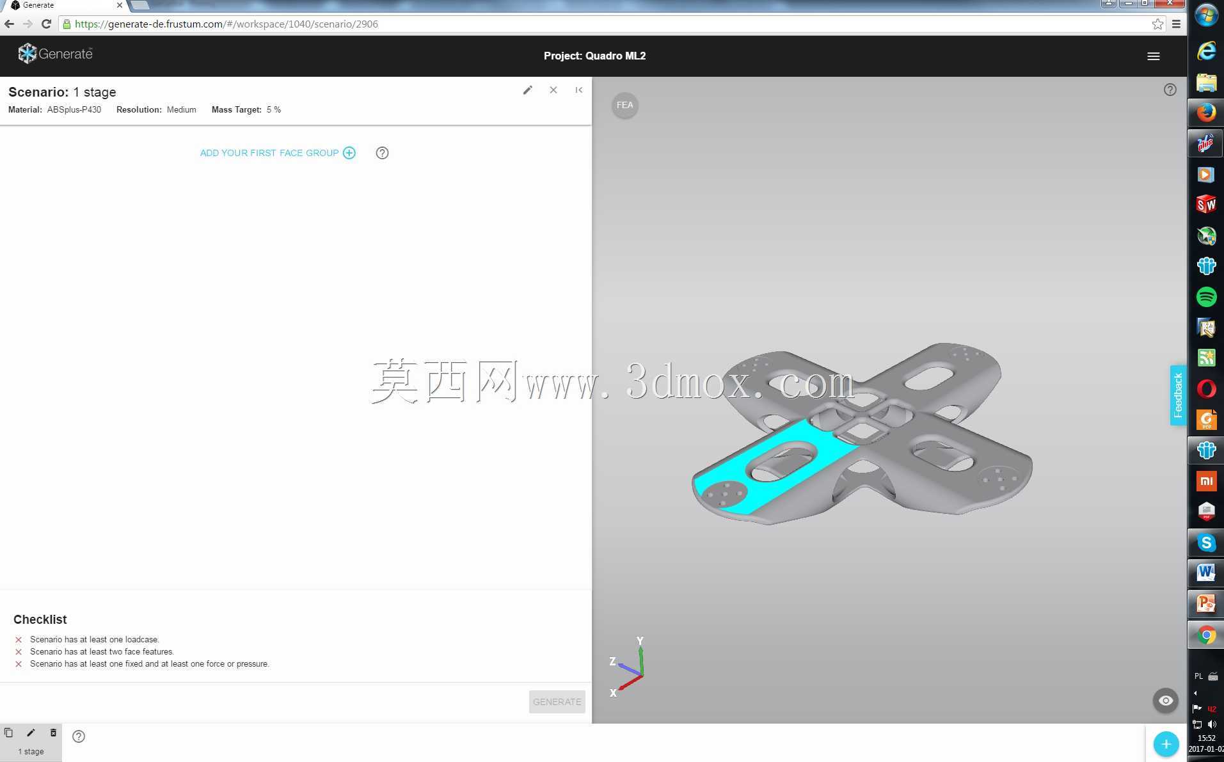Open a new browser tab
1224x762 pixels.
[139, 5]
